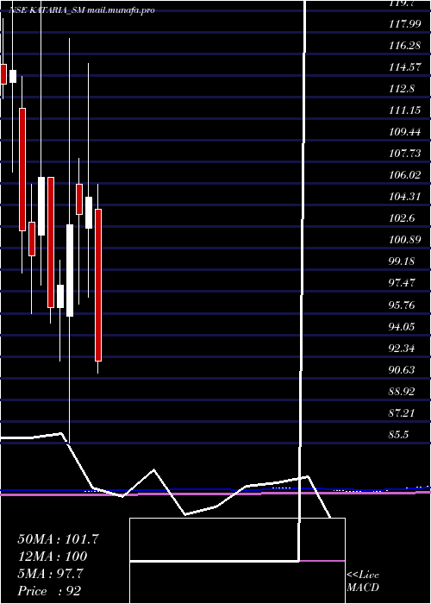Click the 12MA : 100 value
Viewport: 431px width, 604px height.
pos(52,557)
